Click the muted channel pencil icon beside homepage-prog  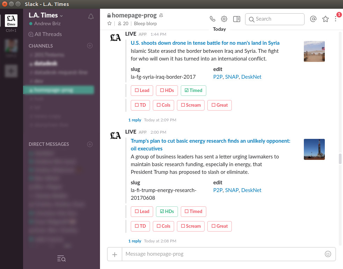pos(161,15)
